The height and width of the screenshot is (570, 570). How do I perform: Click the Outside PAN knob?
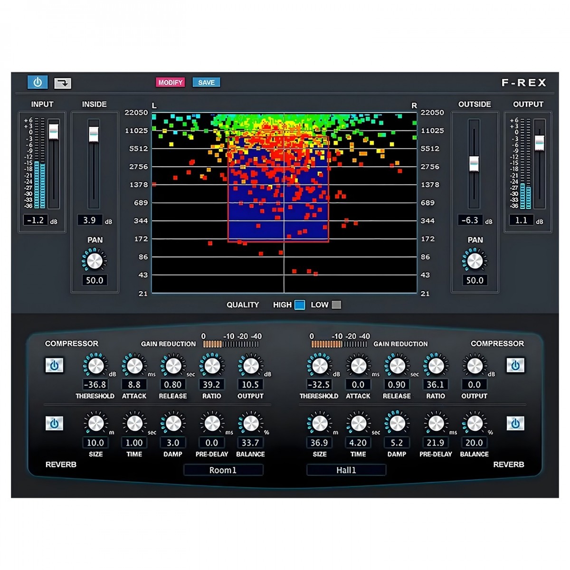point(475,261)
